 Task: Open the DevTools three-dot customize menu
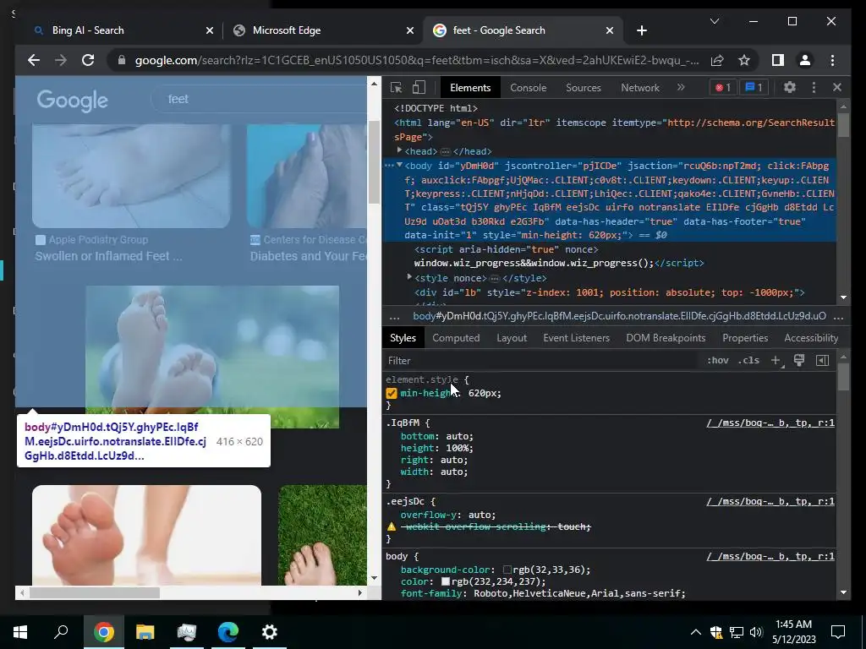click(x=814, y=87)
